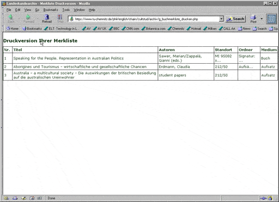Open the CALL Art. bookmark
Viewport: 279px width, 202px height.
pos(227,29)
